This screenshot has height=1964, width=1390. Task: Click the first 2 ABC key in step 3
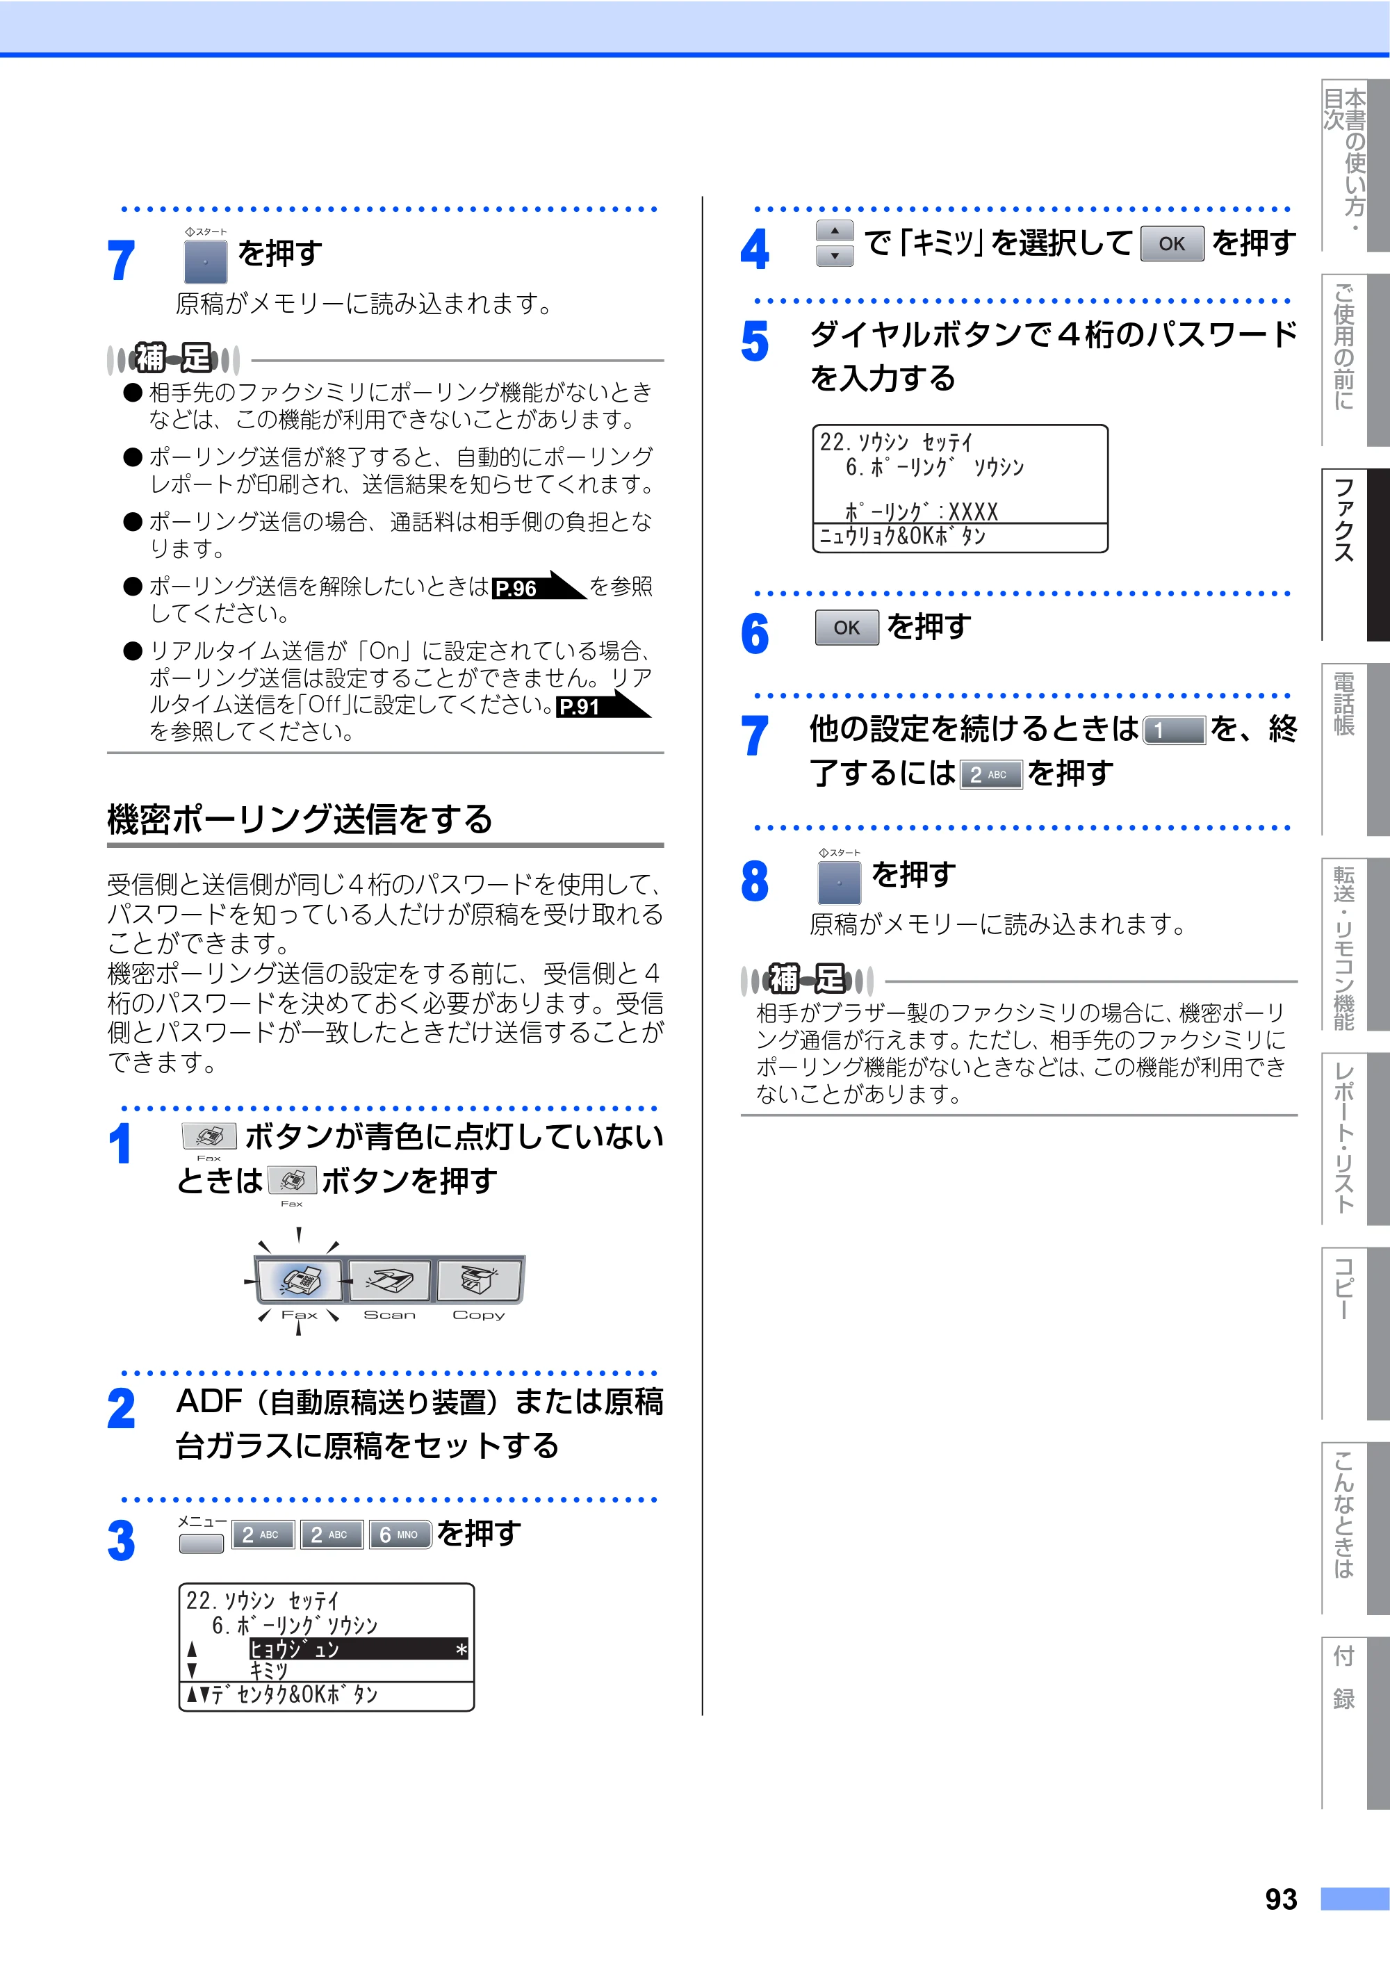(x=262, y=1535)
